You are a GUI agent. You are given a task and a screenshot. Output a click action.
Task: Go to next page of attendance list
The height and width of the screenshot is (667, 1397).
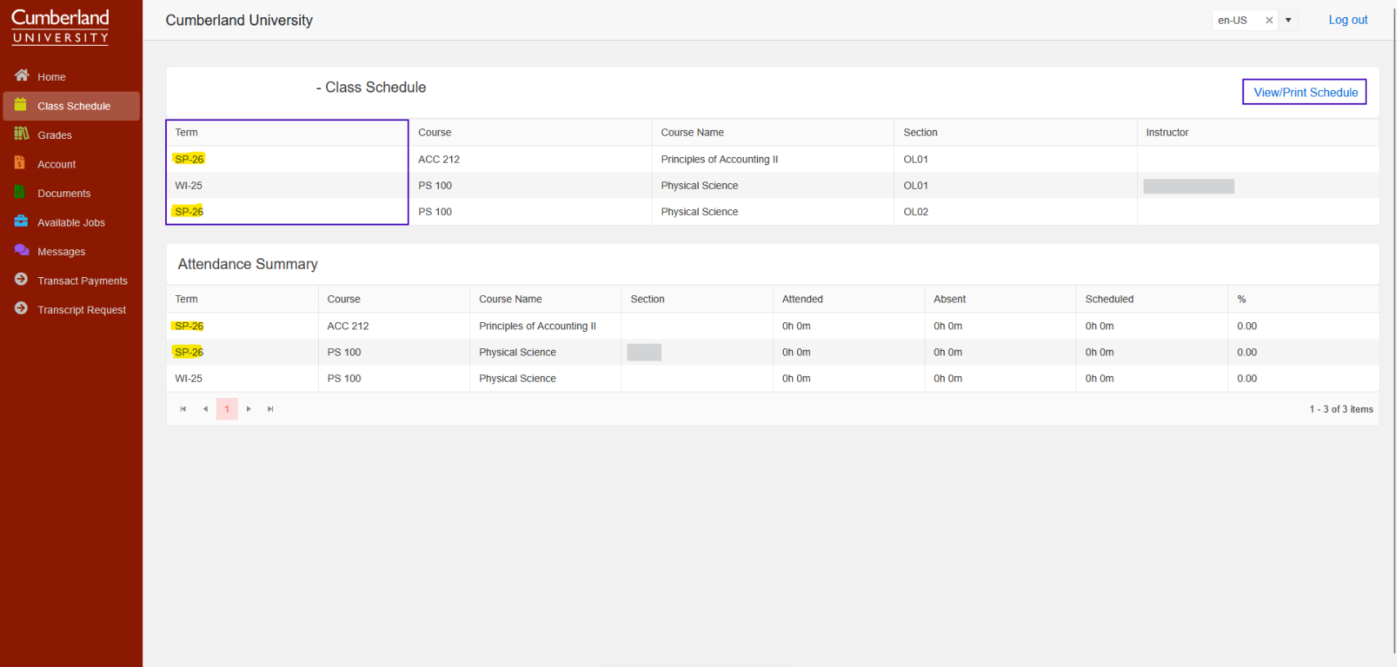click(x=249, y=409)
